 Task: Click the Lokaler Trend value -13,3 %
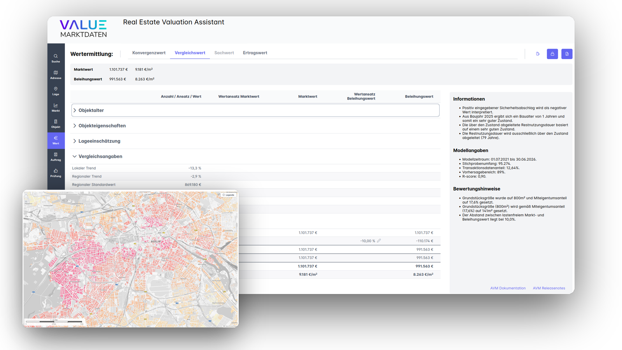(195, 168)
